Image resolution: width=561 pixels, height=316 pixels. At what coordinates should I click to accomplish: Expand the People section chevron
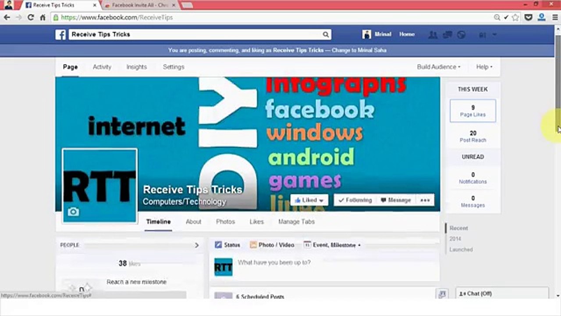(197, 245)
